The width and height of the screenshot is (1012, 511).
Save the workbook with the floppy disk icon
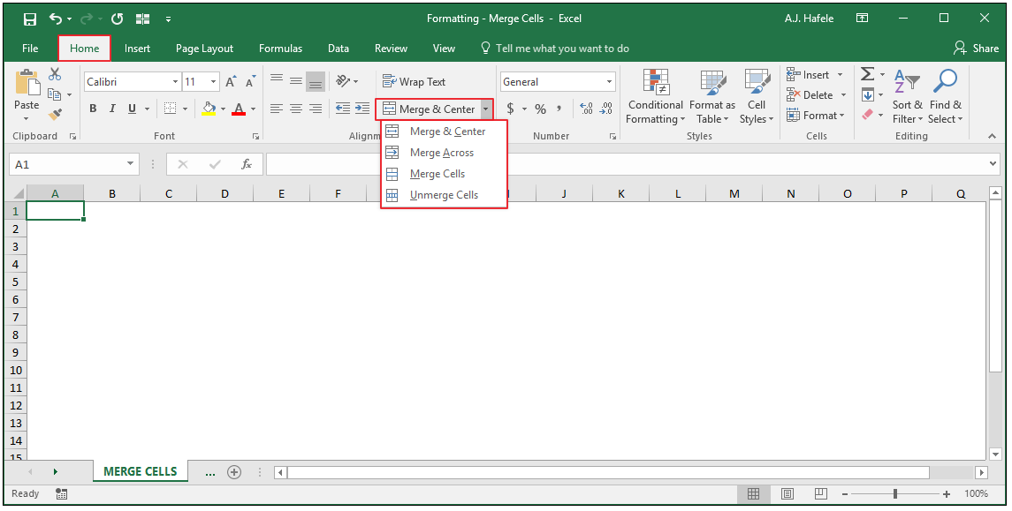30,19
